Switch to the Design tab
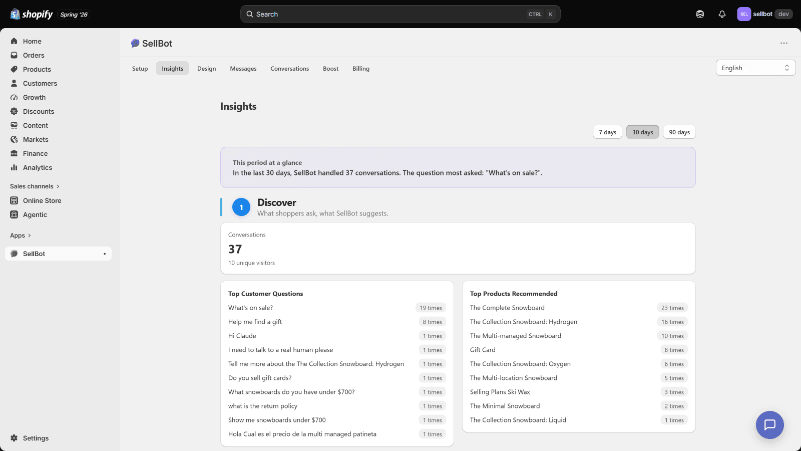The image size is (801, 451). (206, 69)
